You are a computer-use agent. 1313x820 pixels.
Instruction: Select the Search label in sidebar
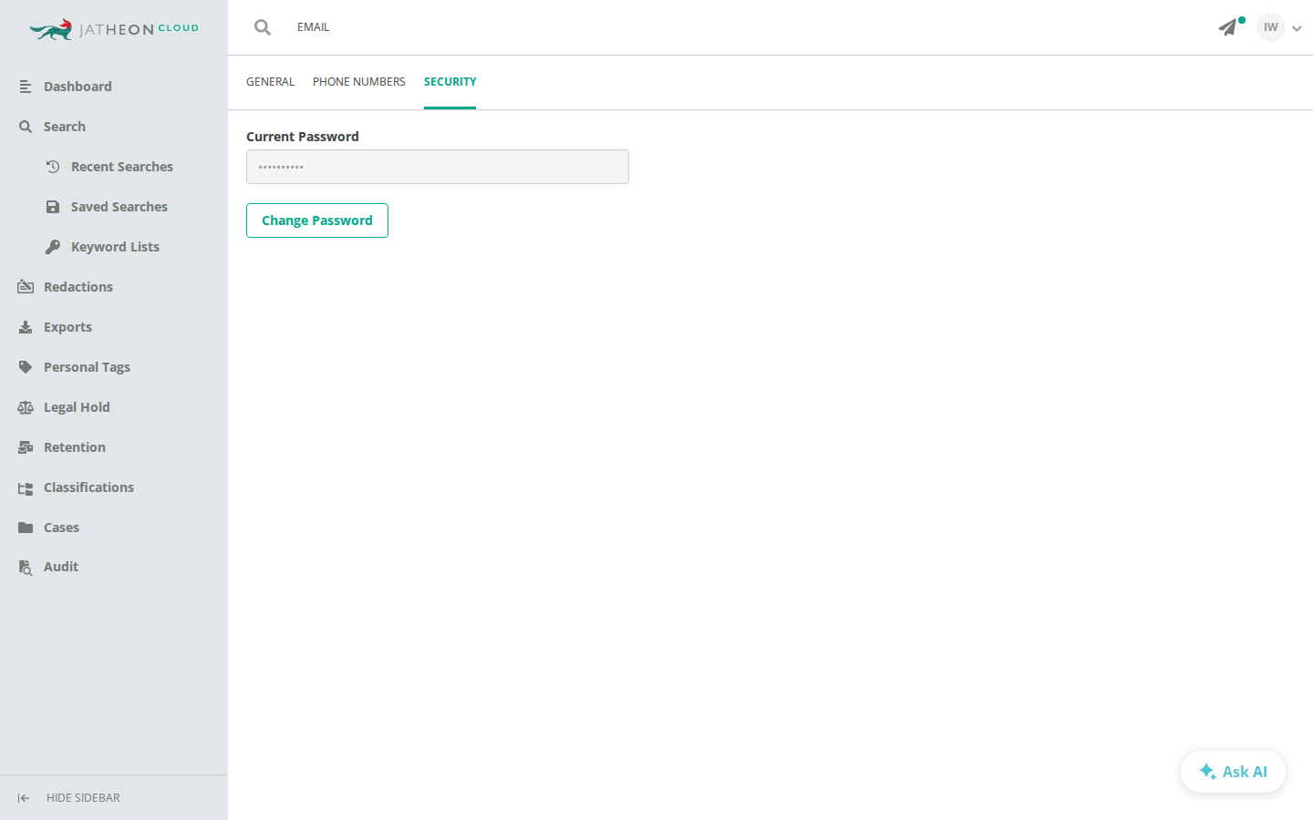pos(65,127)
